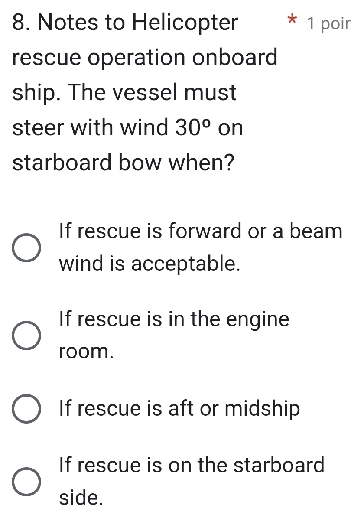Image resolution: width=351 pixels, height=518 pixels.
Task: Click the 'If rescue is aft or midship' label
Action: [x=179, y=408]
